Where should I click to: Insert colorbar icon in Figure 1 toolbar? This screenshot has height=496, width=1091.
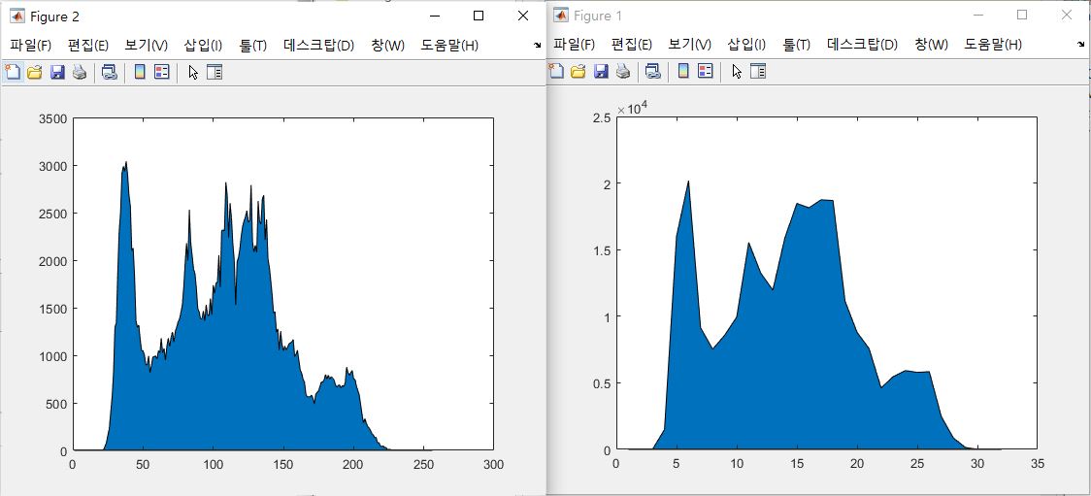(682, 71)
